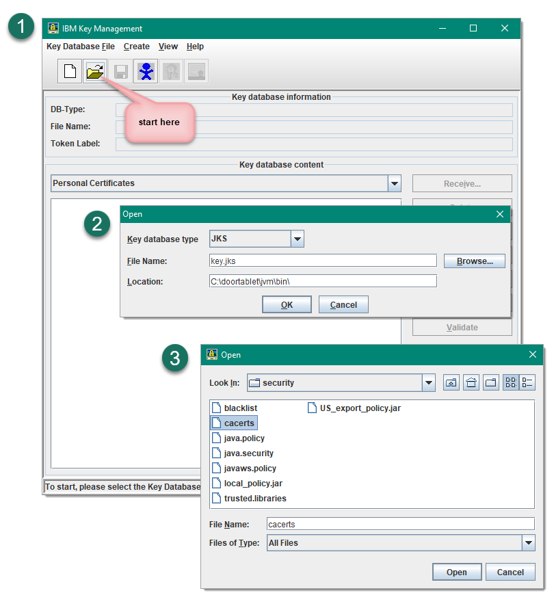Select the cacerts file
This screenshot has height=606, width=554.
239,423
